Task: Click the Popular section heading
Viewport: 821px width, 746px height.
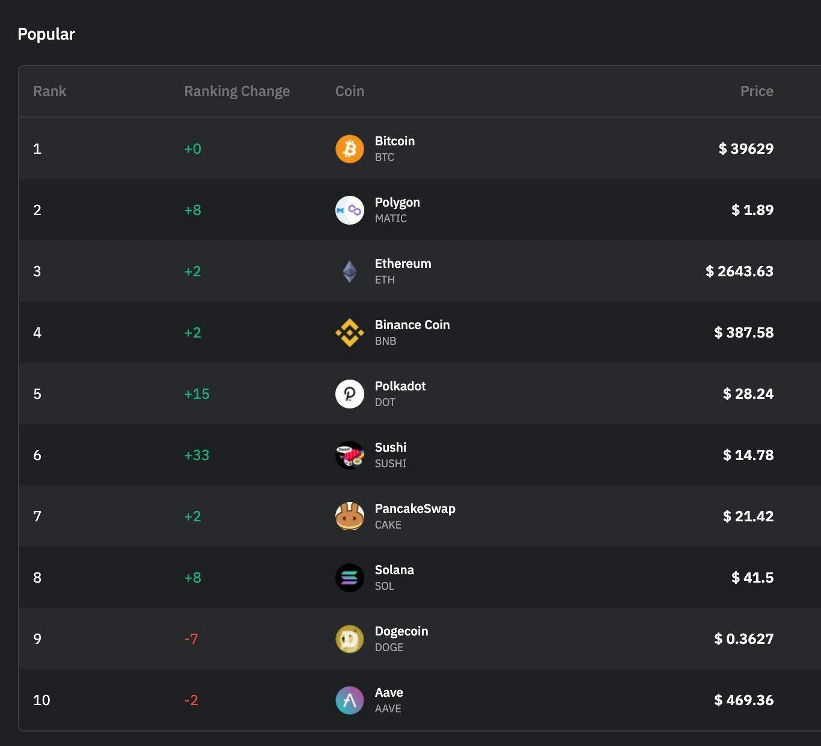Action: (x=46, y=34)
